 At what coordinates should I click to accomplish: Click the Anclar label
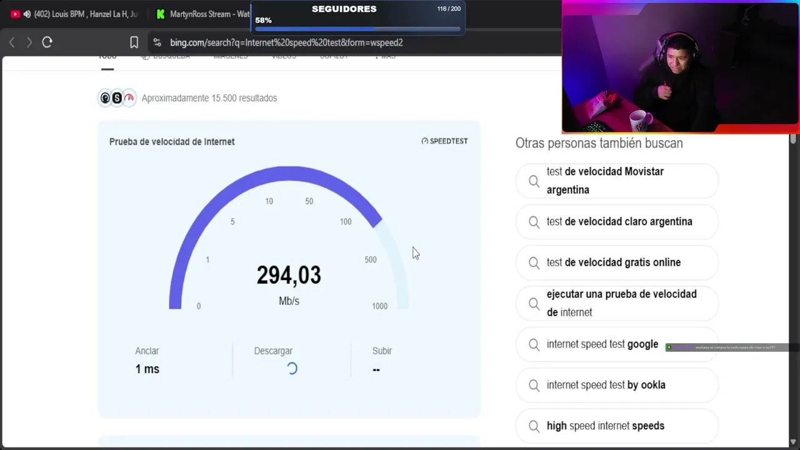(147, 351)
